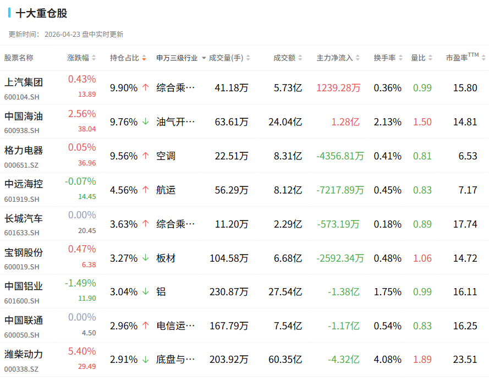
Task: Open 中远海控 stock link
Action: (24, 184)
